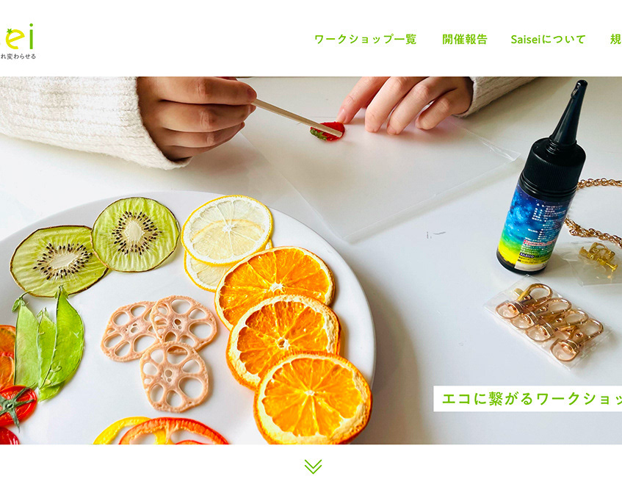This screenshot has height=487, width=622.
Task: Click the right-hand kiwi slice on the plate
Action: point(135,234)
